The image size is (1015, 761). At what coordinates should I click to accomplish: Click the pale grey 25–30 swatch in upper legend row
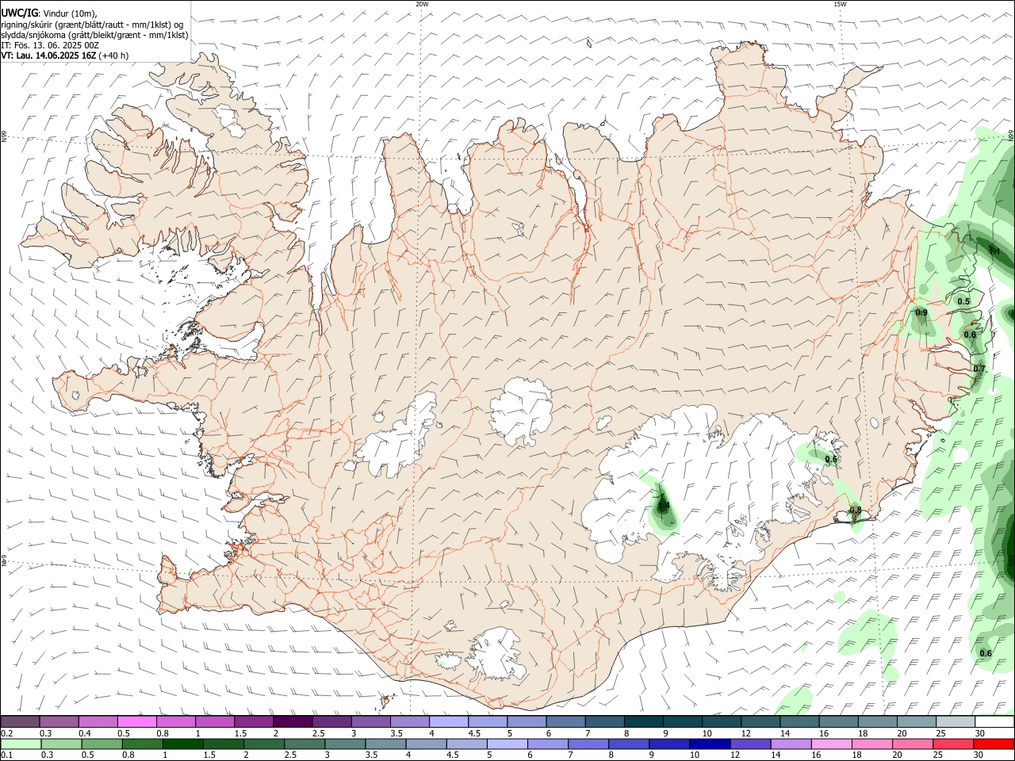click(956, 722)
